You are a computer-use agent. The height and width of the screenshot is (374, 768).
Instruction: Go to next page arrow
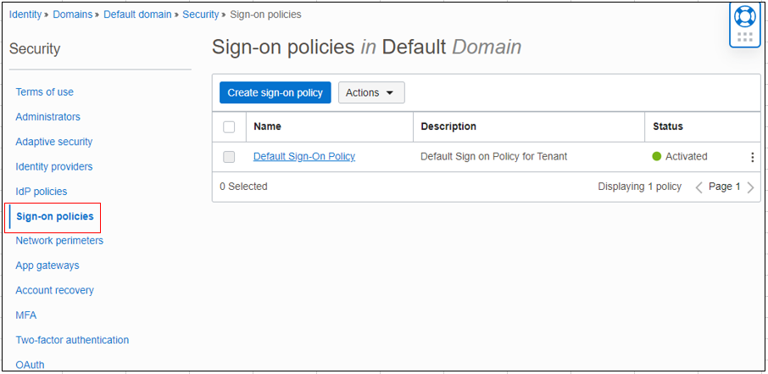pyautogui.click(x=751, y=187)
